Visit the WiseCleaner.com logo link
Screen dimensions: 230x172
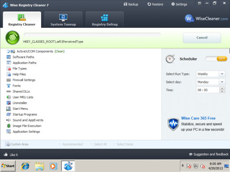[x=207, y=19]
